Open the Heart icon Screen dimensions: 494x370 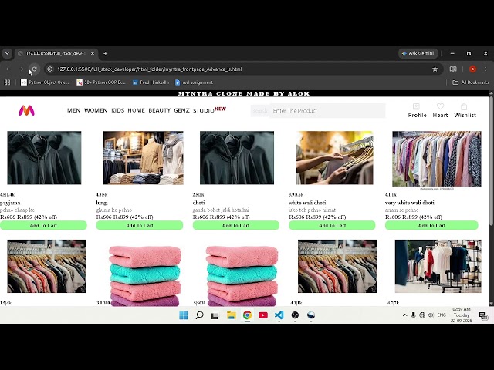click(440, 106)
